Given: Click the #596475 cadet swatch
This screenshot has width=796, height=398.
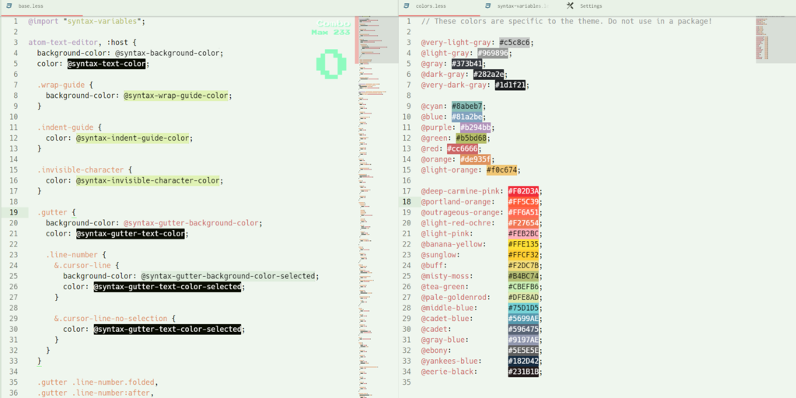Looking at the screenshot, I should [x=523, y=330].
